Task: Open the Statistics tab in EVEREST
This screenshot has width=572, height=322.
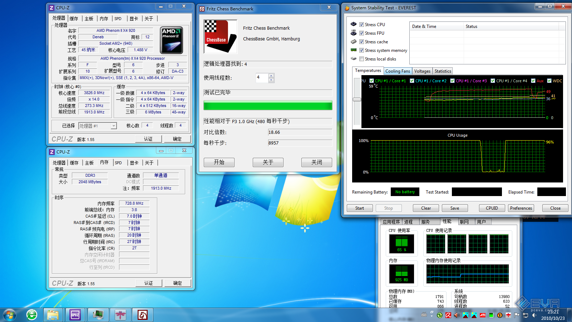Action: tap(443, 71)
